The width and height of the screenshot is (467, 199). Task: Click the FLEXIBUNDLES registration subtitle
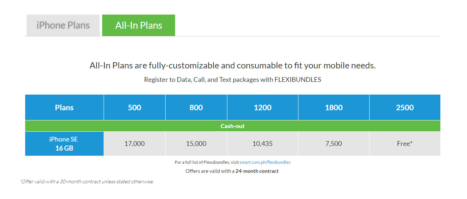233,79
